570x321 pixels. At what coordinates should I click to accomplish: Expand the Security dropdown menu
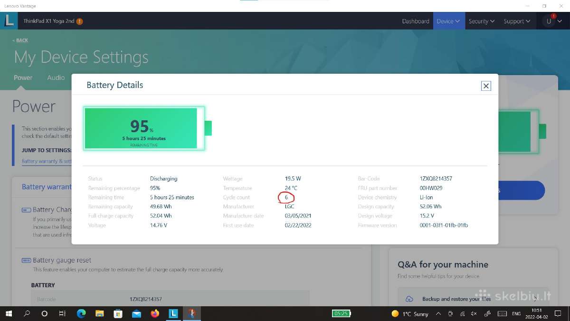click(x=482, y=21)
